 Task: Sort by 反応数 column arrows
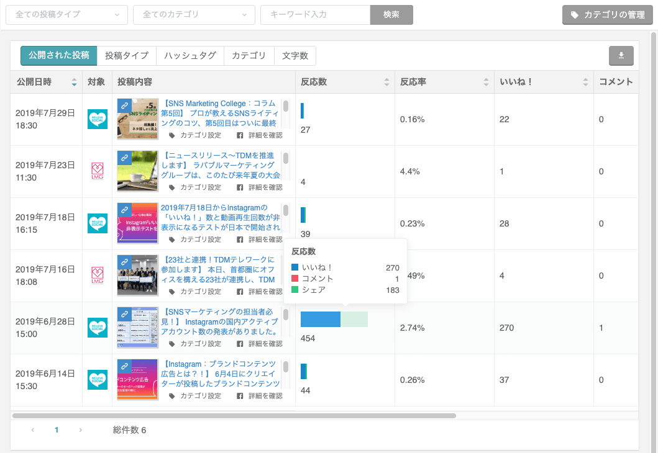coord(386,82)
